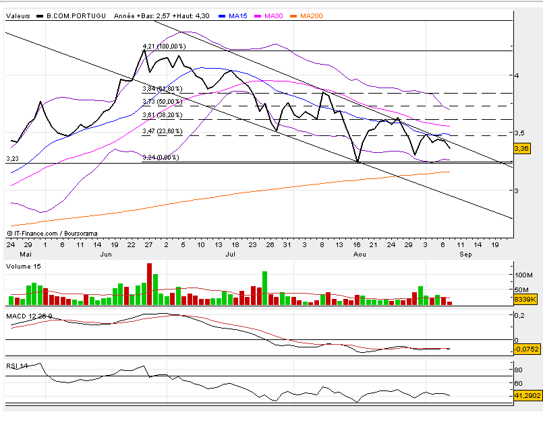Click the 31 date tick label

tap(287, 244)
